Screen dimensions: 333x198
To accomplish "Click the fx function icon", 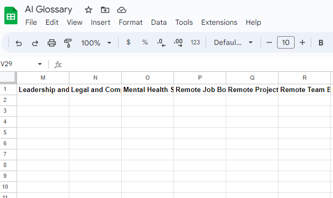I will pos(58,65).
